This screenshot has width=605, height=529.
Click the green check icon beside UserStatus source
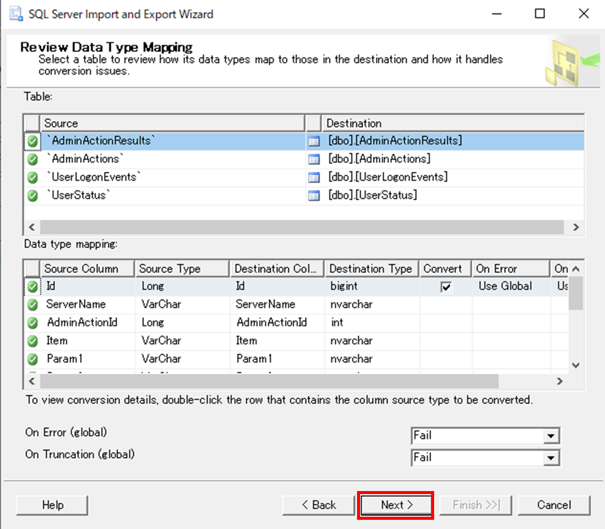(33, 196)
